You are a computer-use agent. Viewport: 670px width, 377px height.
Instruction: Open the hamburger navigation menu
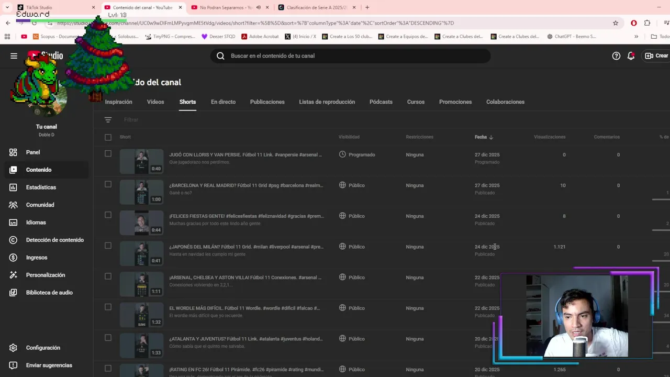(x=14, y=56)
